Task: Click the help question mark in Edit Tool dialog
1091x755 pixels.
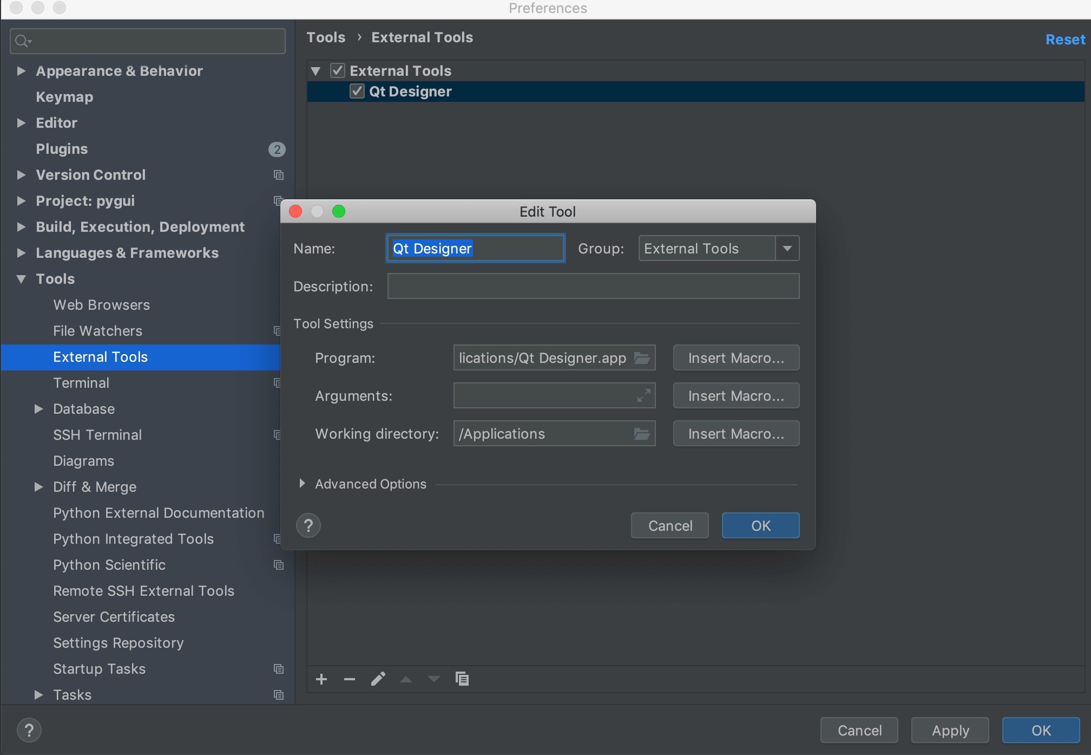Action: click(308, 525)
